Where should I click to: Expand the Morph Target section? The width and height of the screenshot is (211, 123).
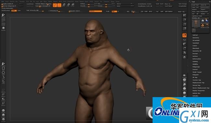[x=197, y=72]
